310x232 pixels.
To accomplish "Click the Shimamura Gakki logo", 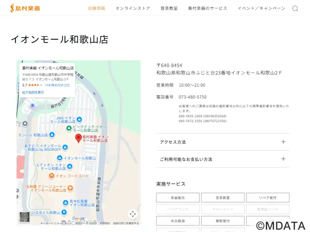I will click(x=25, y=8).
